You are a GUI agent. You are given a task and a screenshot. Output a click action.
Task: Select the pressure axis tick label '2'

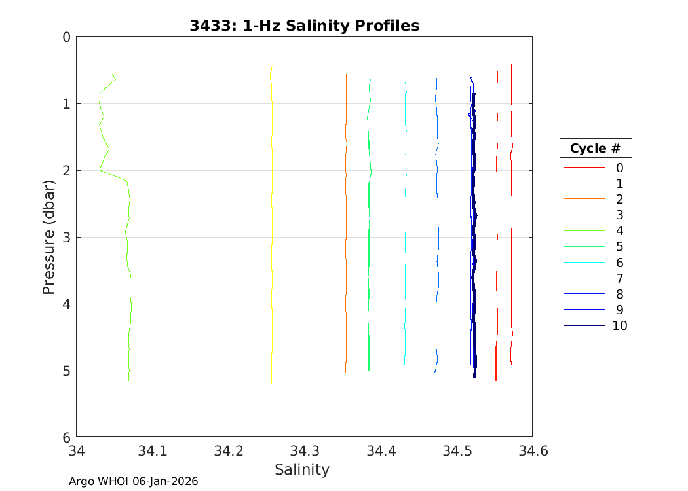(x=66, y=171)
